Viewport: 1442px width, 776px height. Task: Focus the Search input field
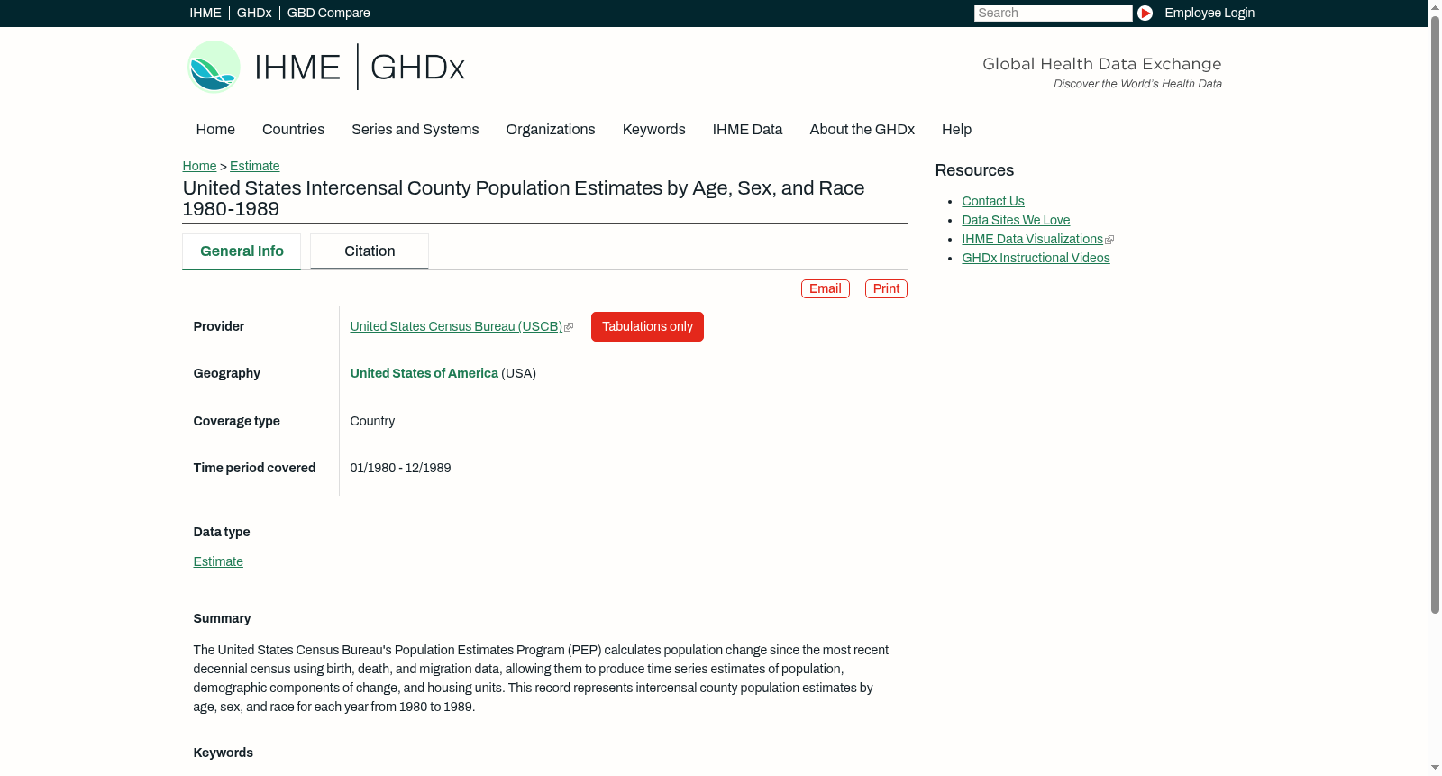pyautogui.click(x=1053, y=13)
